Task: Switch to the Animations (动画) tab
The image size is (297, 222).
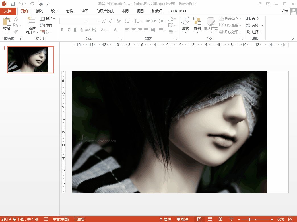Action: click(x=85, y=11)
